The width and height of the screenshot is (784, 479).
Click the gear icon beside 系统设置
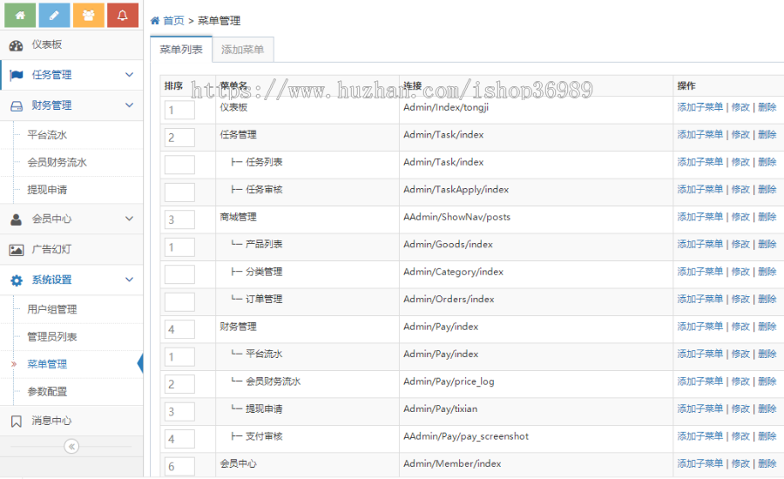coord(17,280)
